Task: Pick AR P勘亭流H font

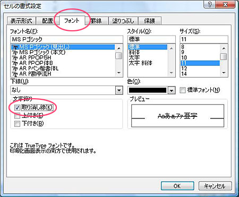Action: click(x=63, y=74)
